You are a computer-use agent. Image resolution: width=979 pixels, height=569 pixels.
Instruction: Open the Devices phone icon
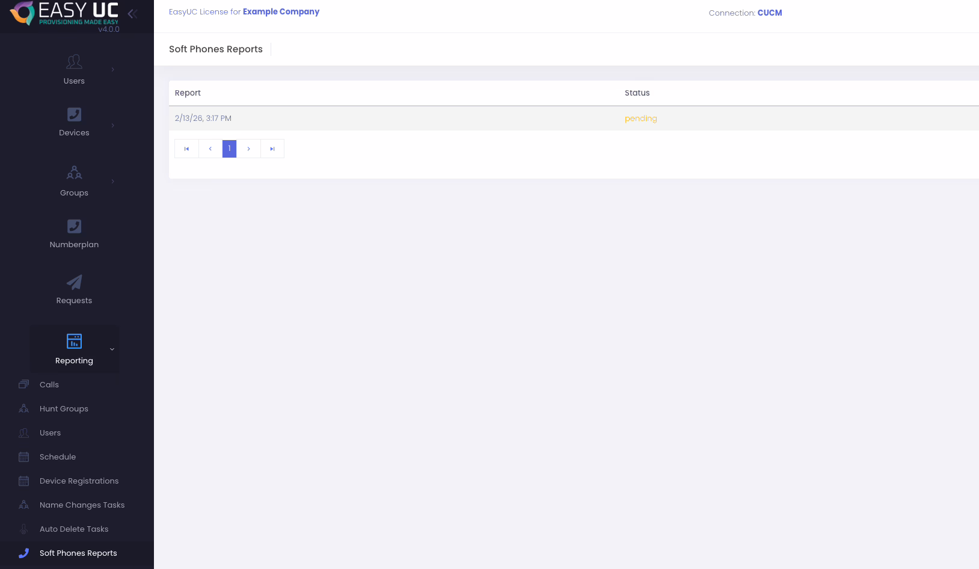[x=74, y=114]
